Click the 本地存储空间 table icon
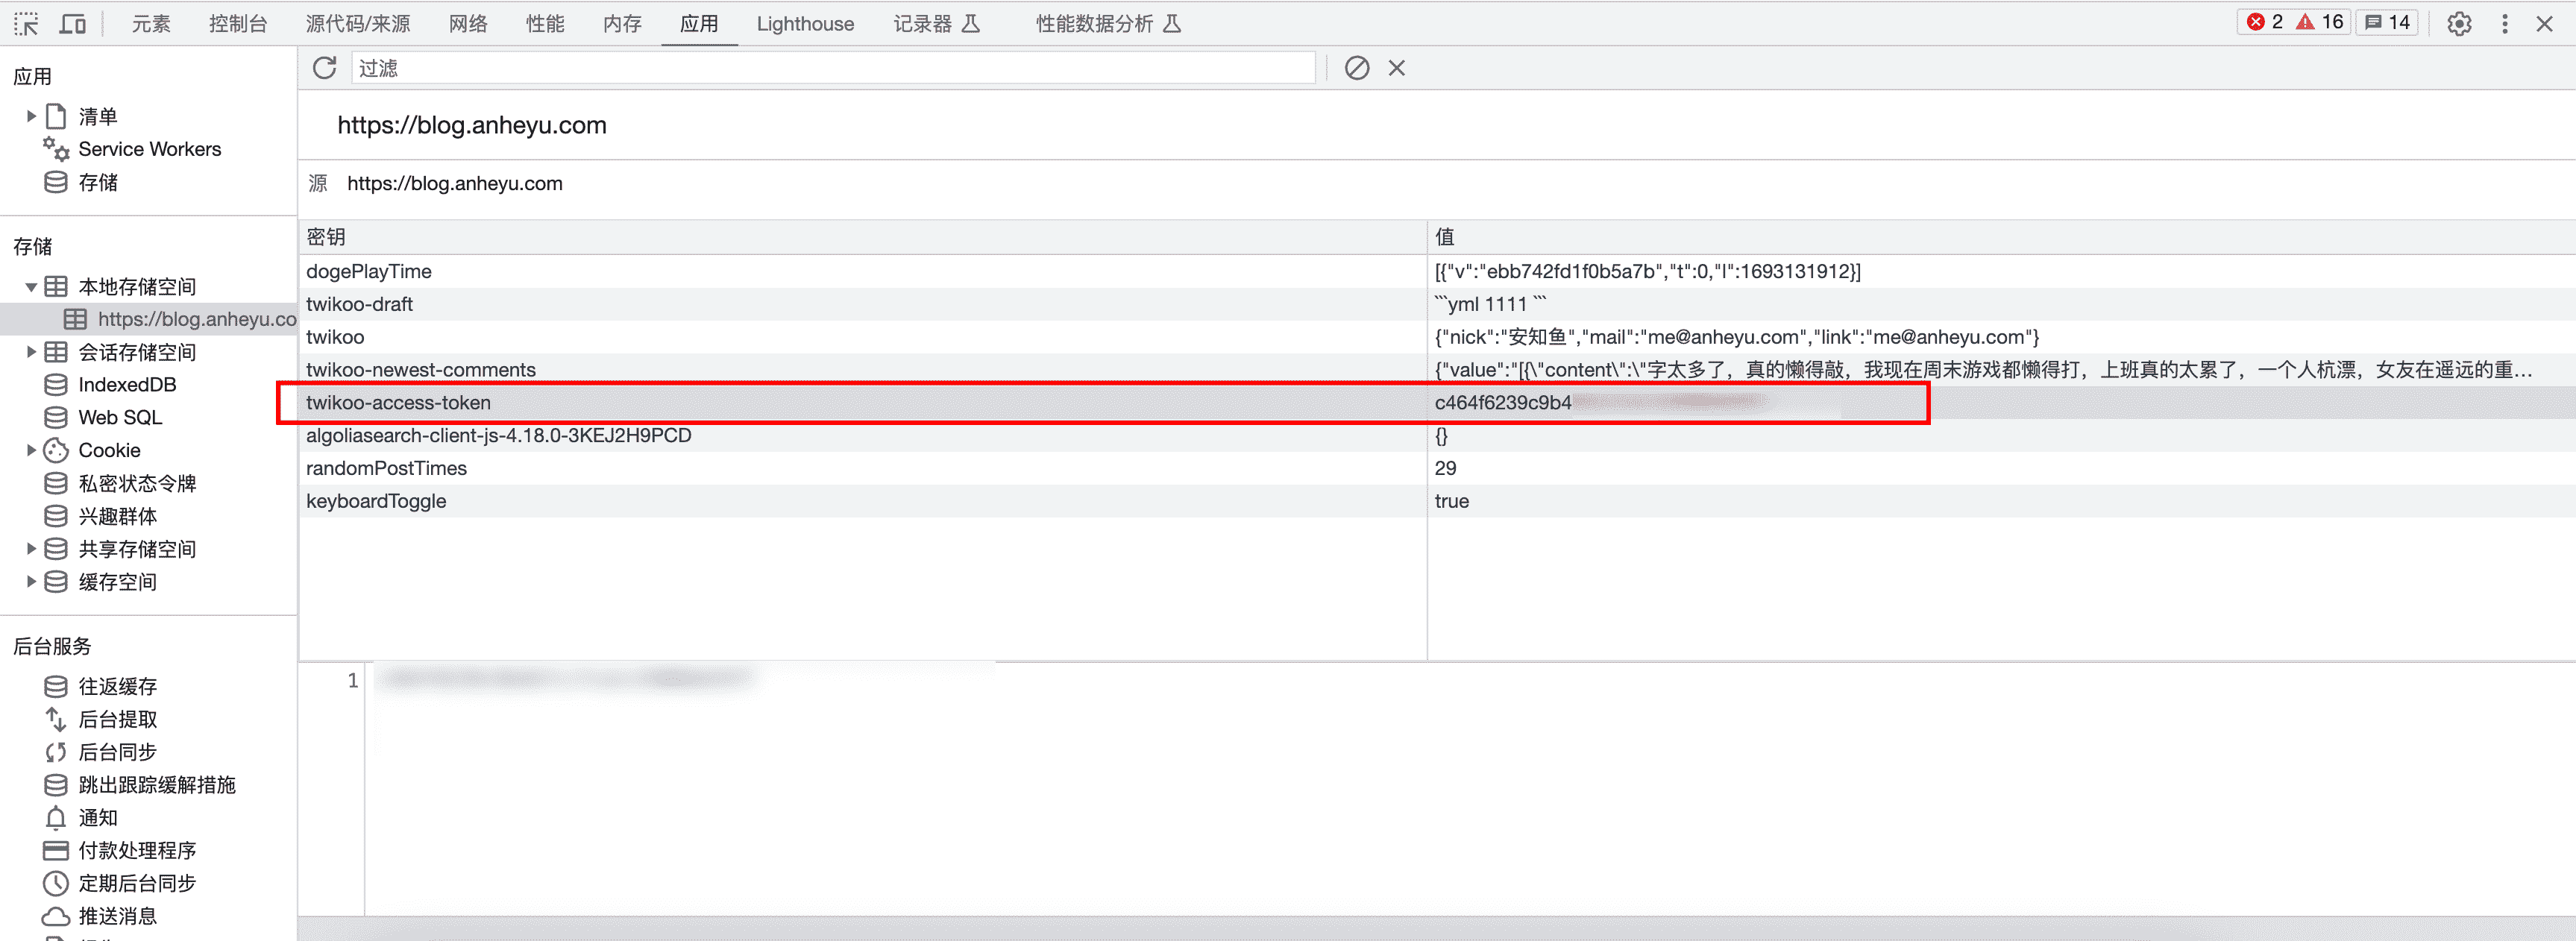This screenshot has height=941, width=2576. pos(56,287)
